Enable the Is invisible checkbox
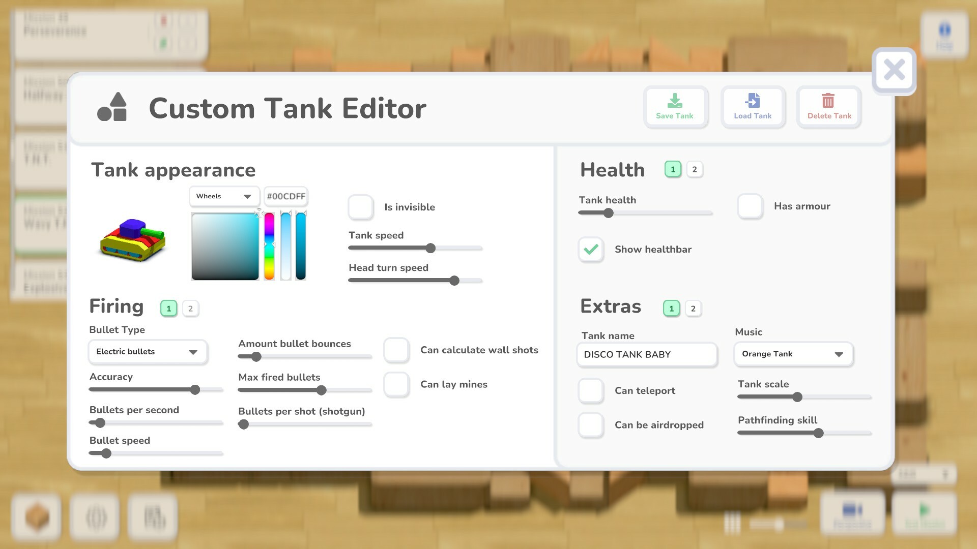Screen dimensions: 977x549 [x=361, y=207]
